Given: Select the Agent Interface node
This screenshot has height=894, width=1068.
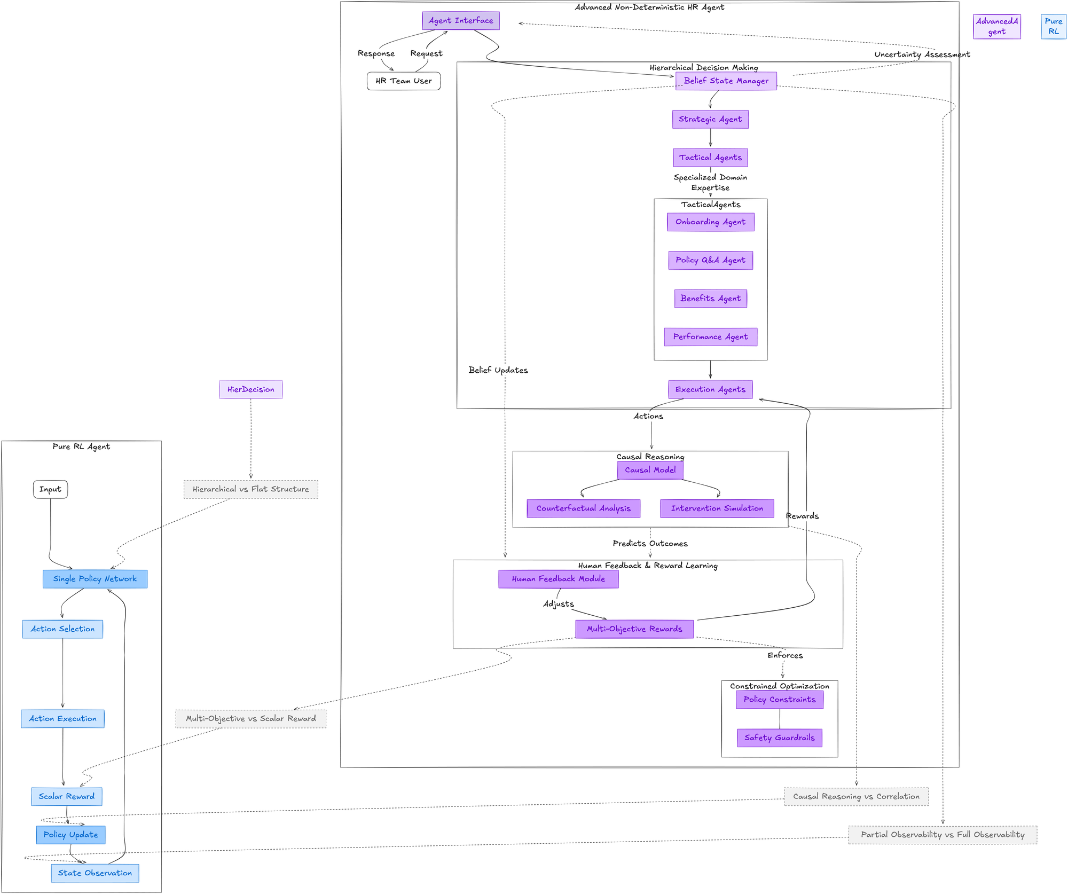Looking at the screenshot, I should point(461,21).
